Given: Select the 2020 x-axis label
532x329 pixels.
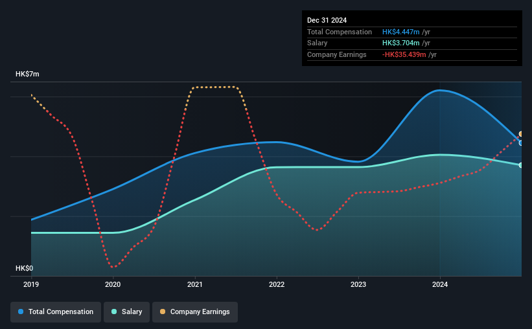Looking at the screenshot, I should [x=113, y=284].
